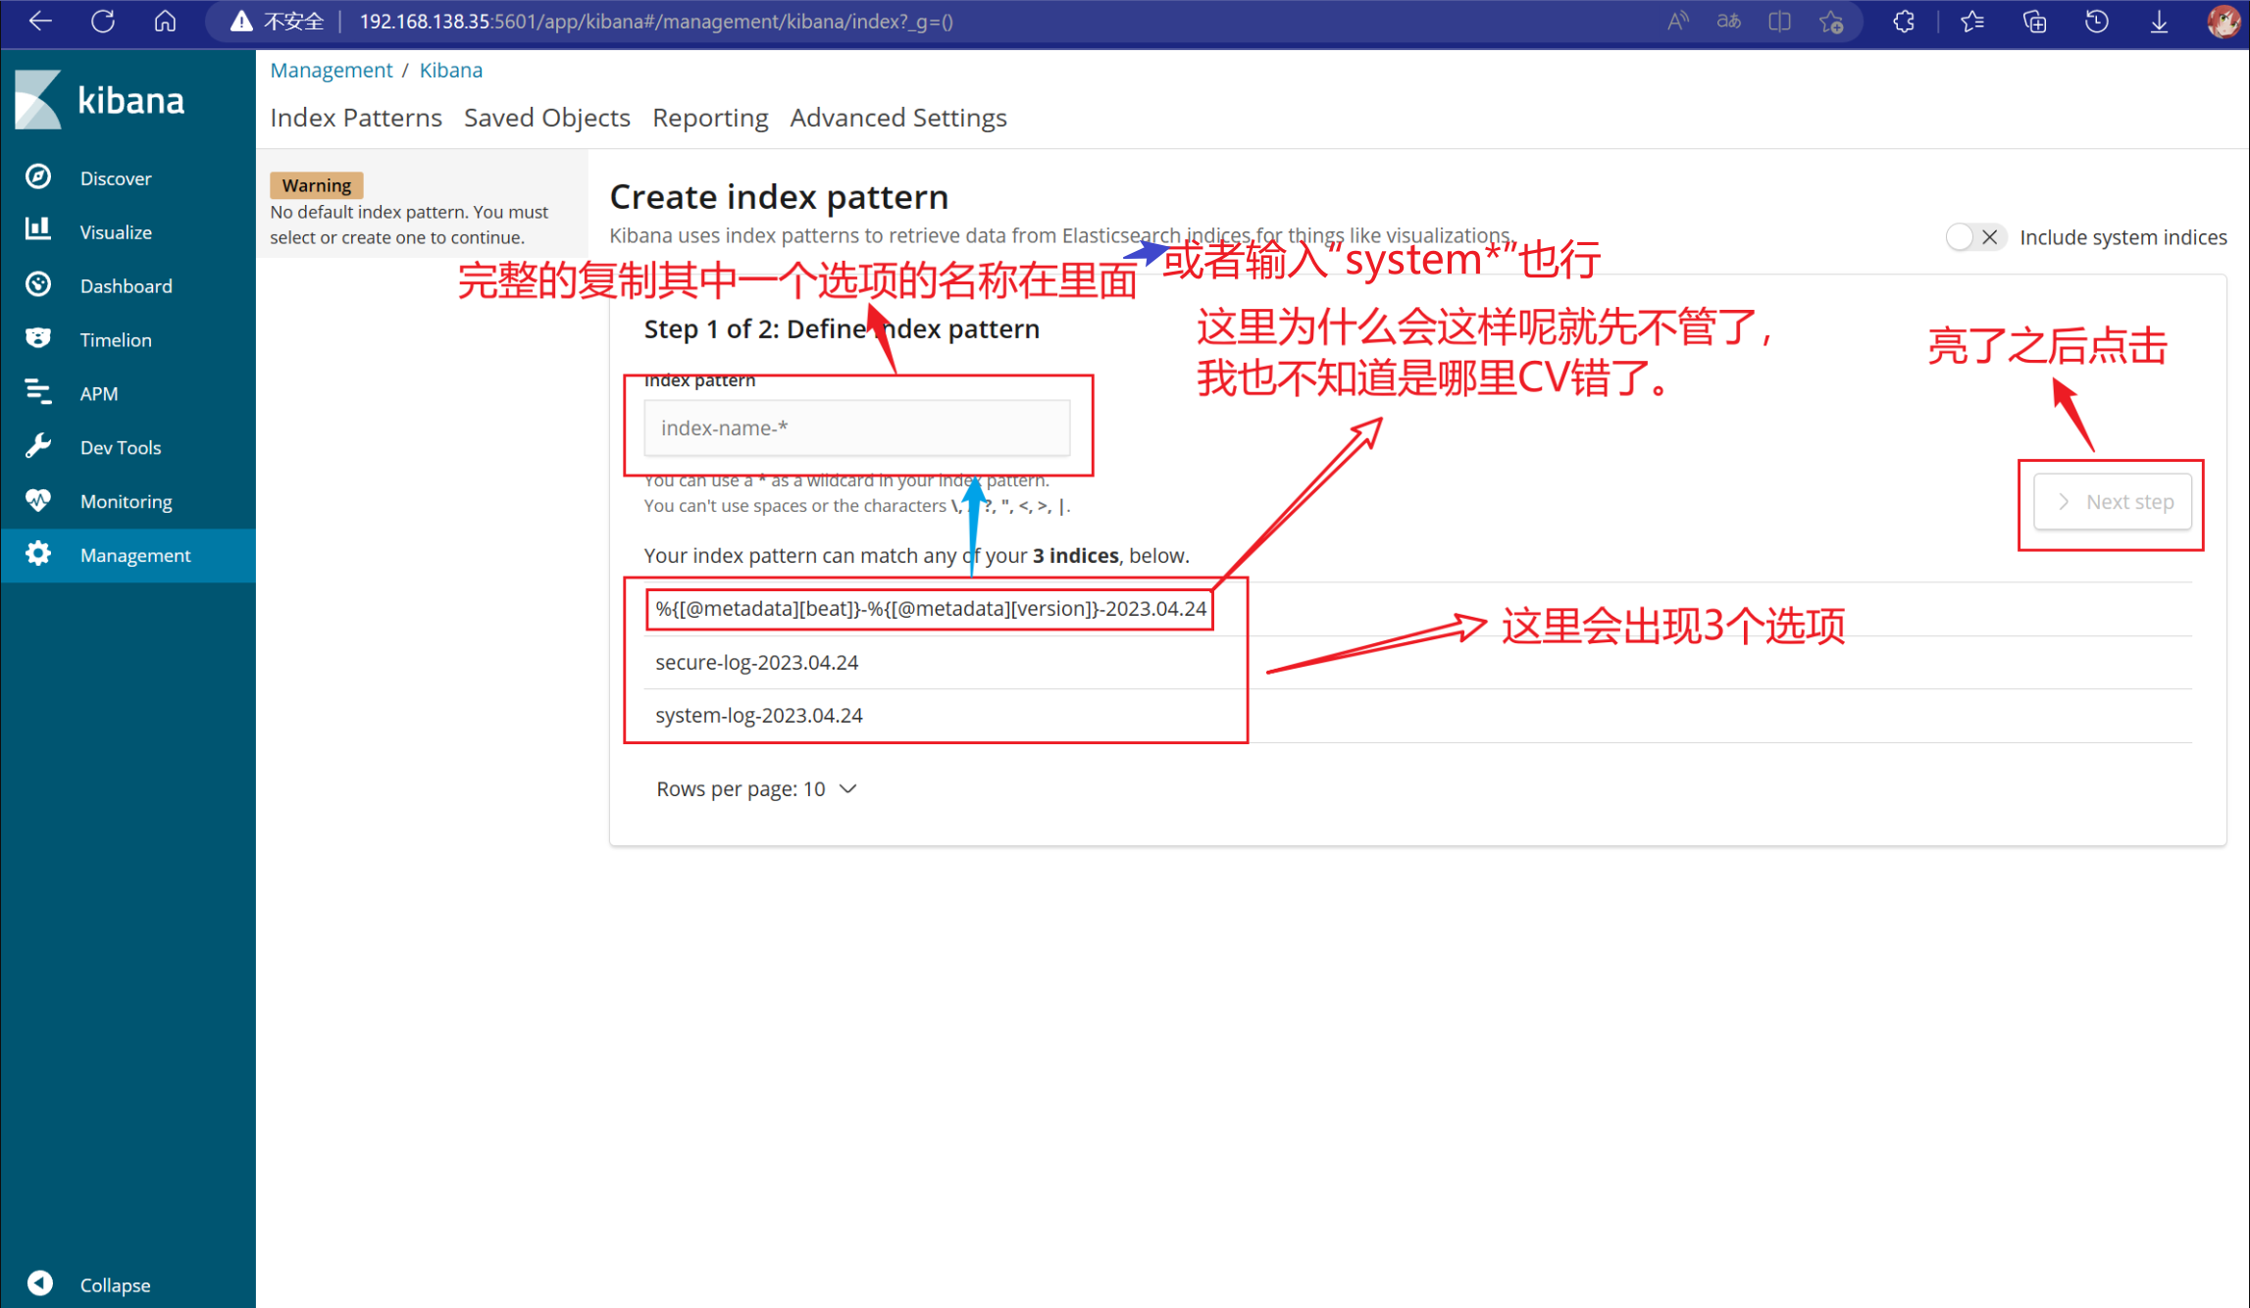Select the Timelion icon
This screenshot has height=1308, width=2250.
[38, 338]
